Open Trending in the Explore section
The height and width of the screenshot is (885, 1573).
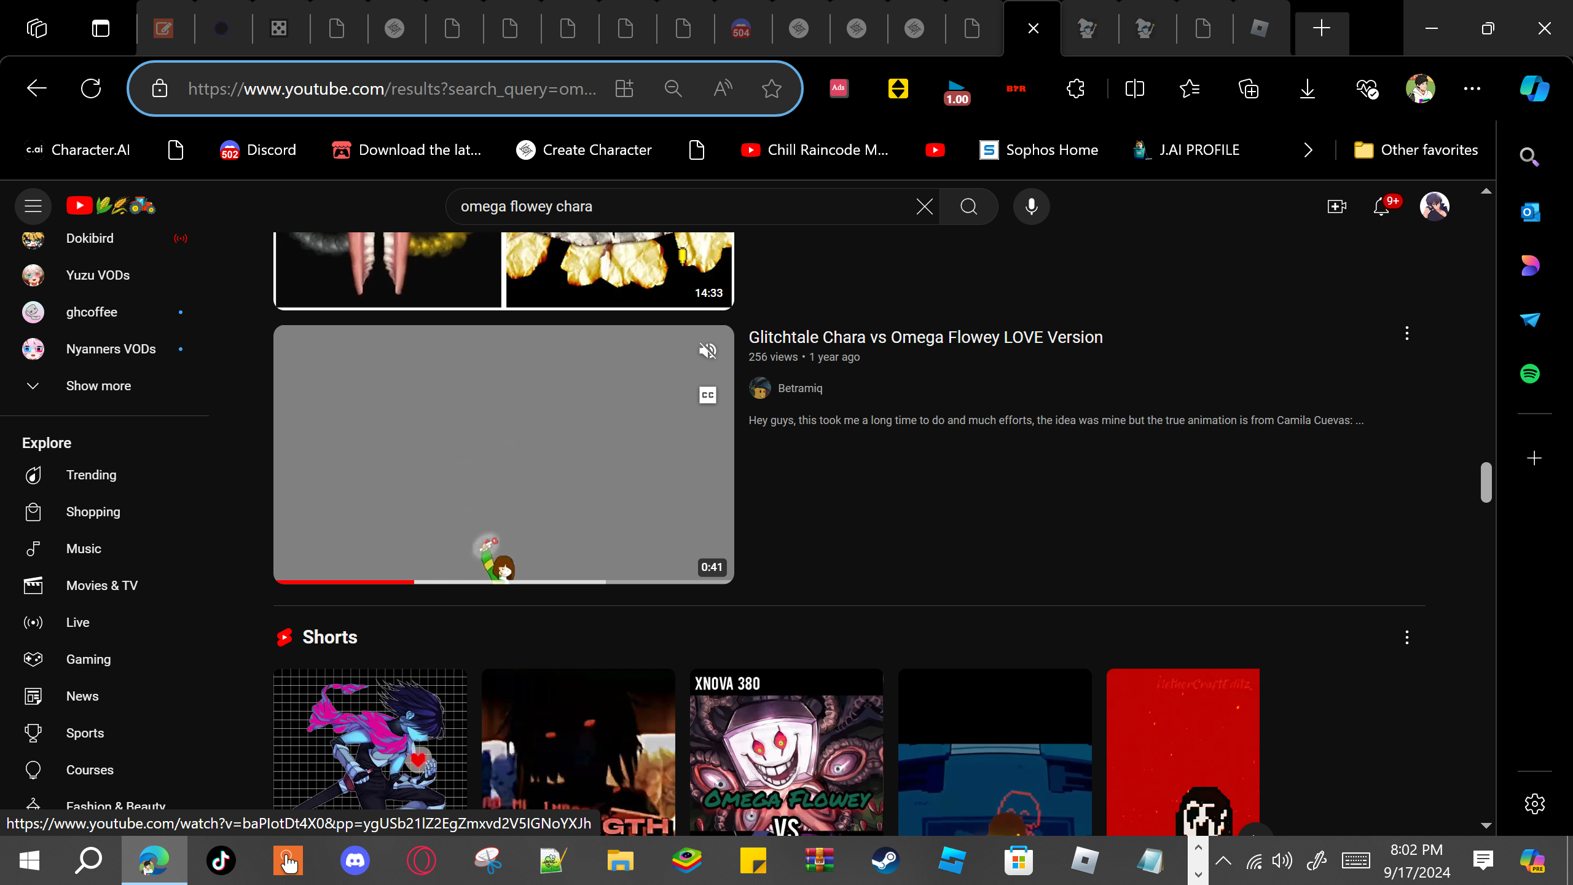[91, 475]
